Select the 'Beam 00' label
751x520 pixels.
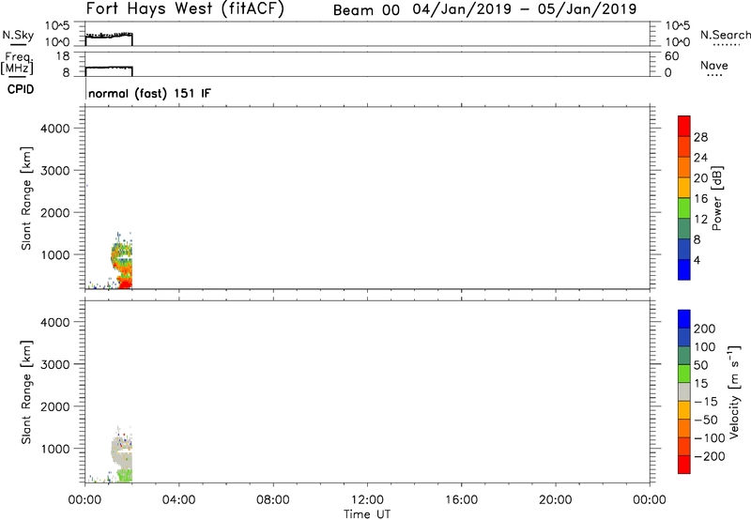366,10
